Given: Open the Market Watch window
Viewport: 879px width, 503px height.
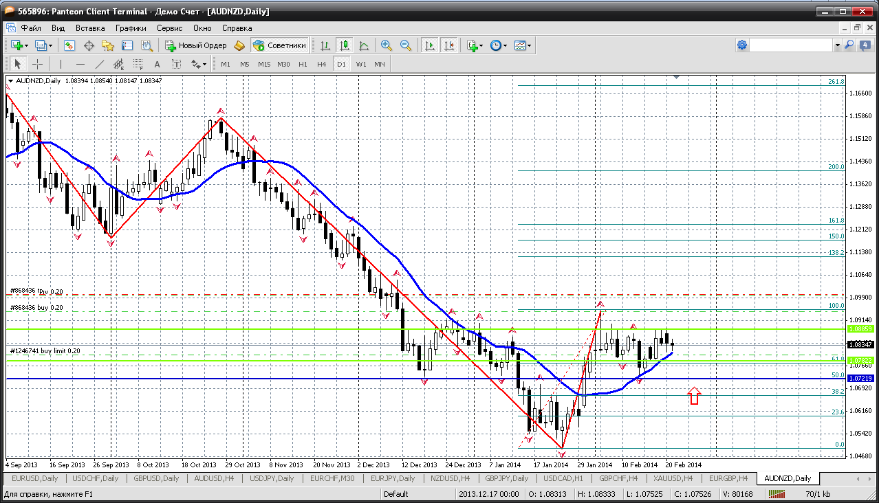Looking at the screenshot, I should tap(69, 45).
